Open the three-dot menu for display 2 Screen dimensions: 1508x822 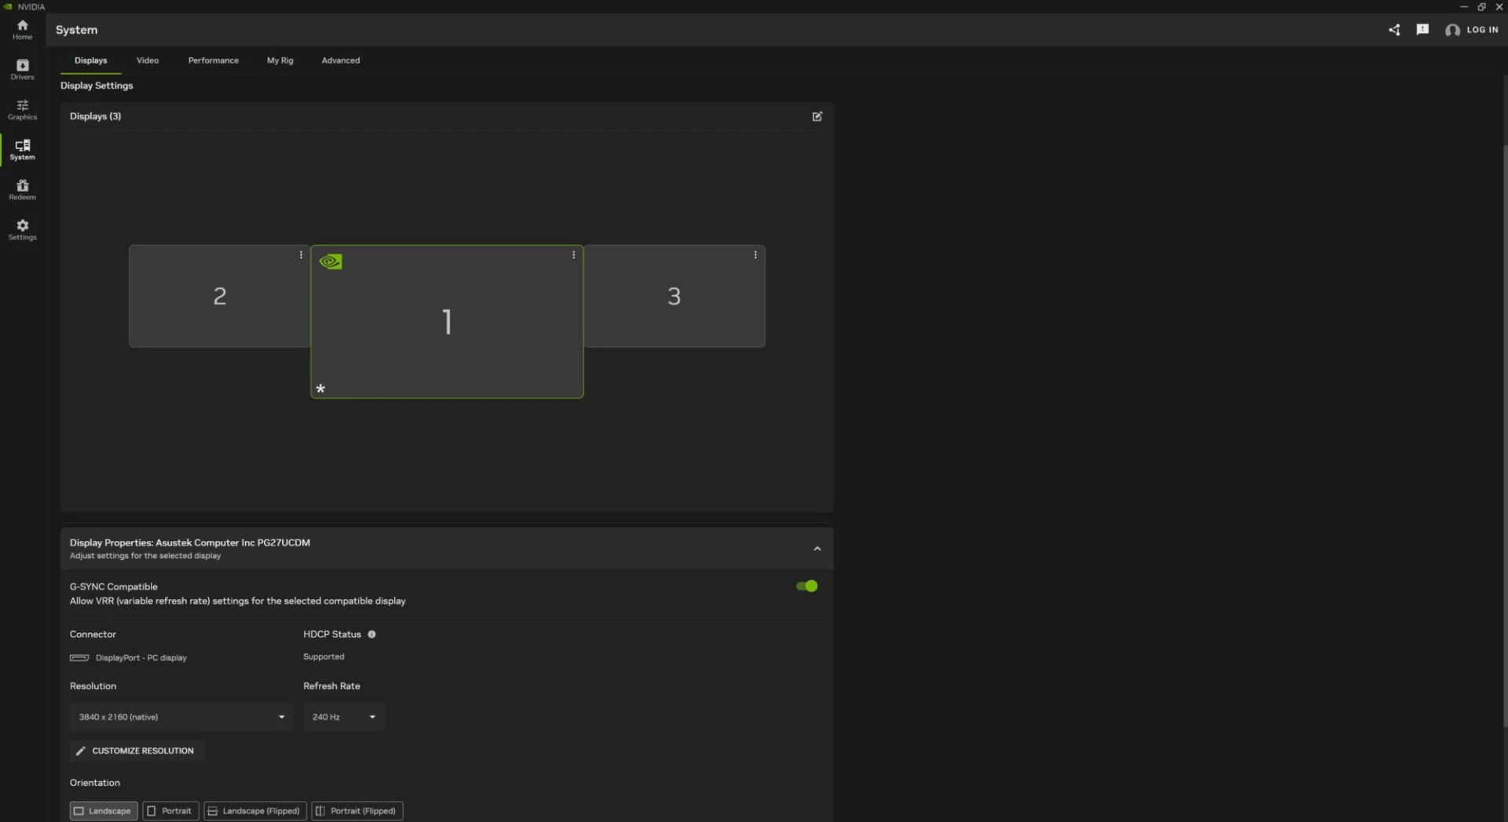click(301, 255)
